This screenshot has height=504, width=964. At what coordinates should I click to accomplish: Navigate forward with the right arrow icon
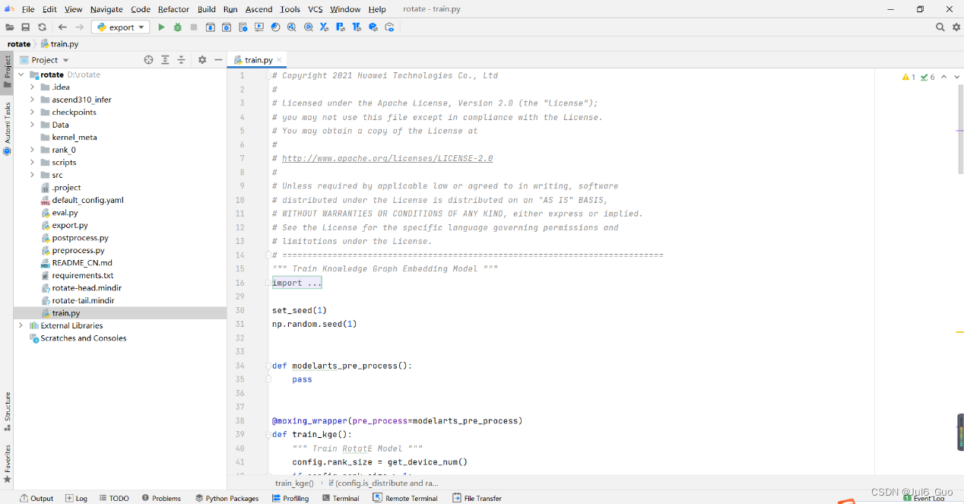click(79, 27)
